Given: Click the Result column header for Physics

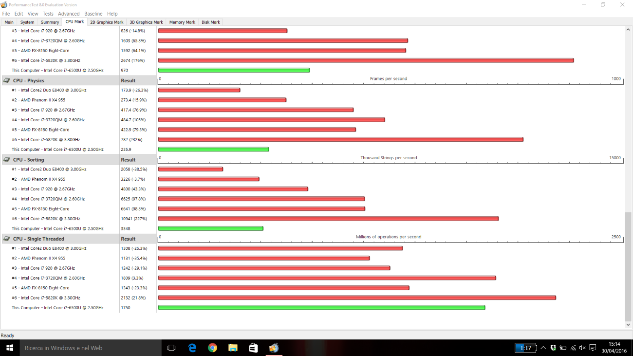Looking at the screenshot, I should tap(138, 80).
